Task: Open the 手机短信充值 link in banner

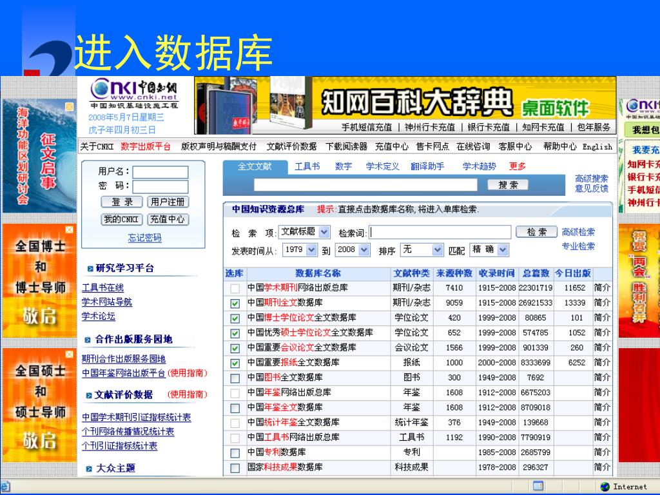Action: click(367, 127)
